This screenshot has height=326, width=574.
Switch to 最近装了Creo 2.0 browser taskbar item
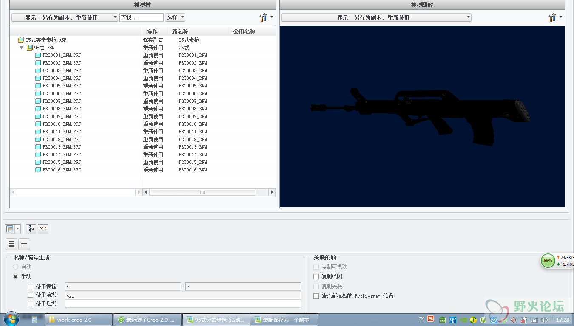[x=148, y=320]
